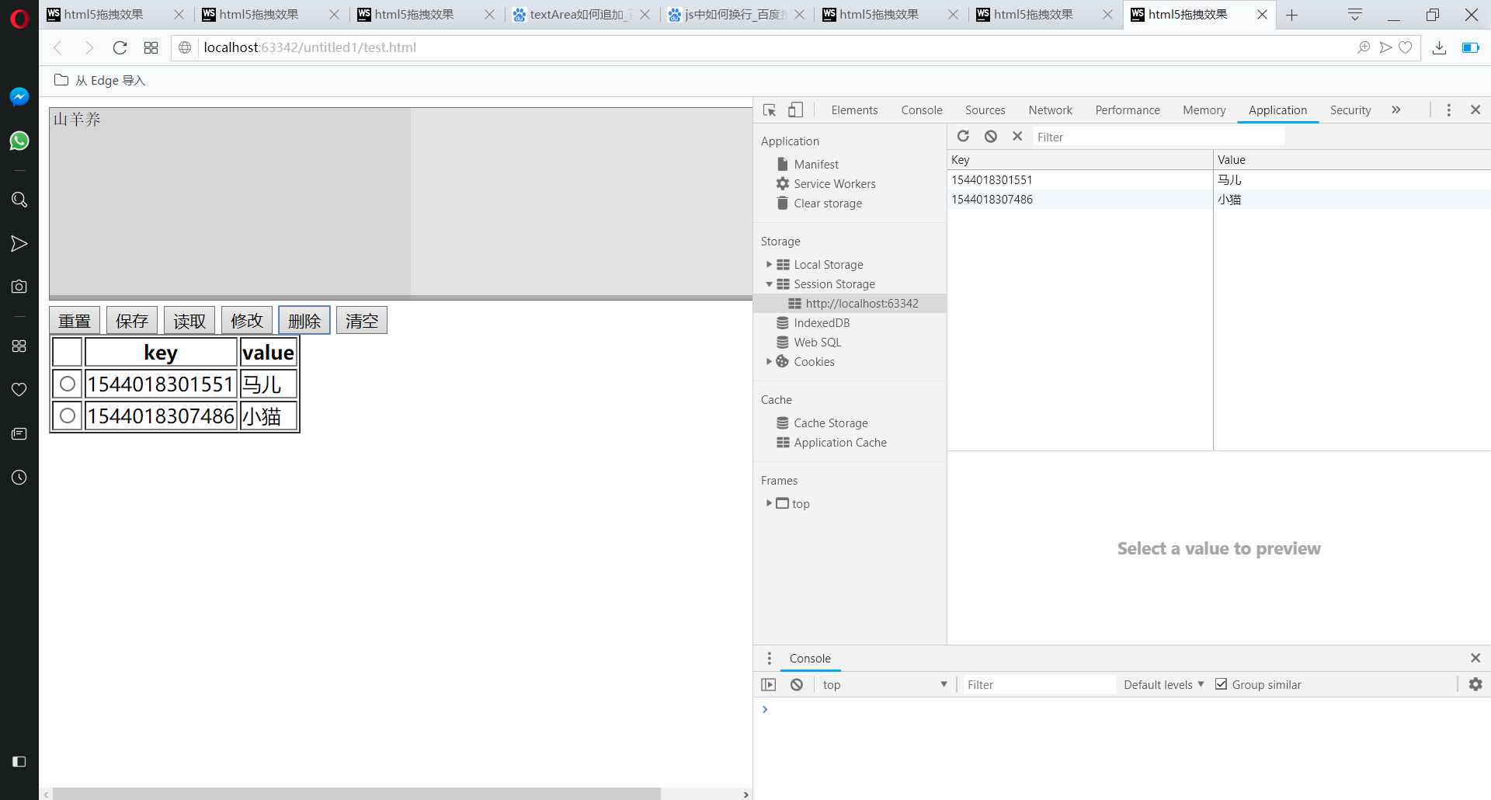Delete the selected storage entry
1491x800 pixels.
(1017, 137)
